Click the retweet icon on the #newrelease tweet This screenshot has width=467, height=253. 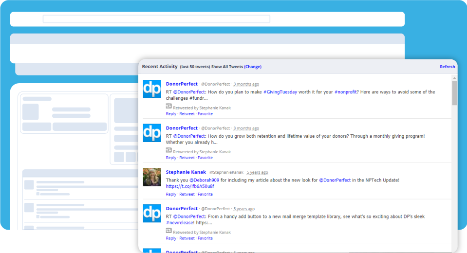pyautogui.click(x=168, y=231)
